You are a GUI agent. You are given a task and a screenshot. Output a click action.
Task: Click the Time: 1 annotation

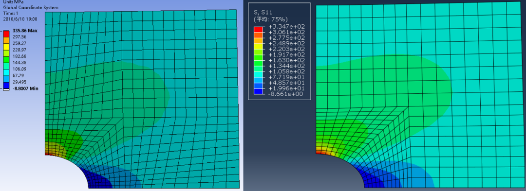click(x=10, y=13)
